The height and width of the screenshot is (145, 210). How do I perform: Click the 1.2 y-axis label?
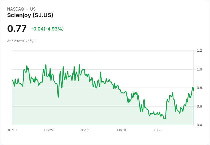point(199,51)
